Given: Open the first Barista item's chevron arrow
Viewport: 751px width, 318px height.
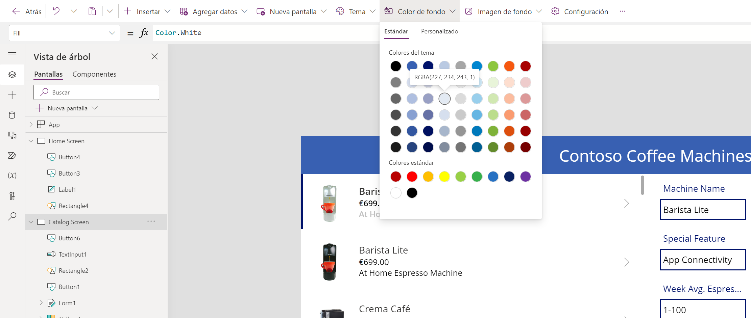Looking at the screenshot, I should (626, 203).
